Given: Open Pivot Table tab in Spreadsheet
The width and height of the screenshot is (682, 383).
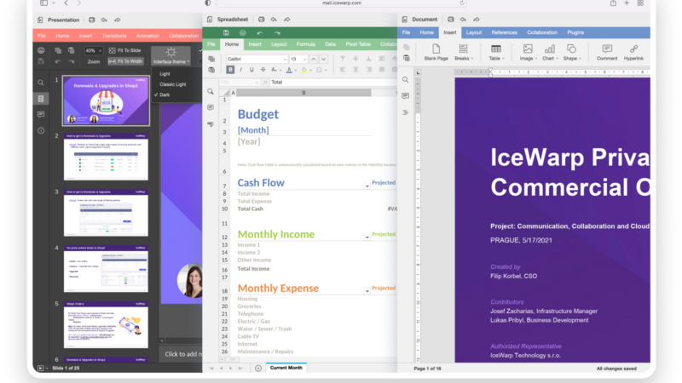Looking at the screenshot, I should (358, 44).
